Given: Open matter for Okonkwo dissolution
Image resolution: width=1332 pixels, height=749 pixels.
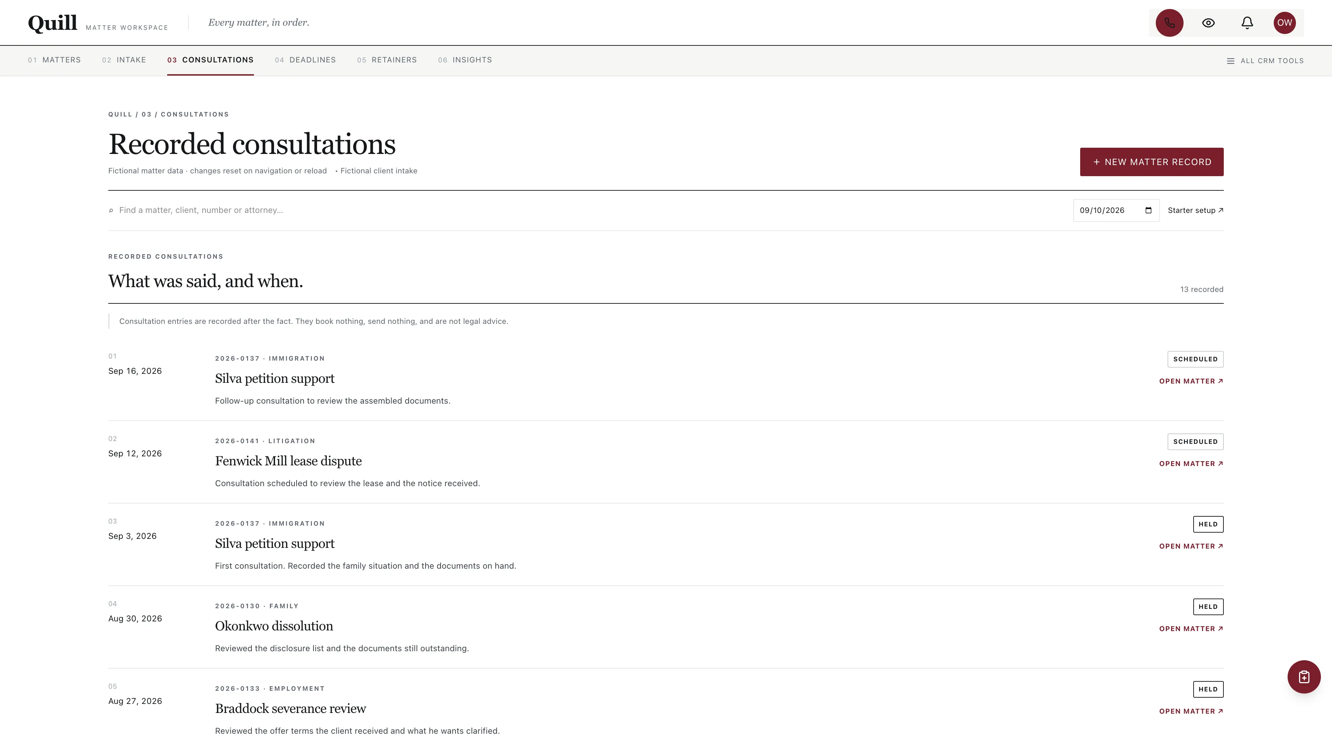Looking at the screenshot, I should 1191,629.
